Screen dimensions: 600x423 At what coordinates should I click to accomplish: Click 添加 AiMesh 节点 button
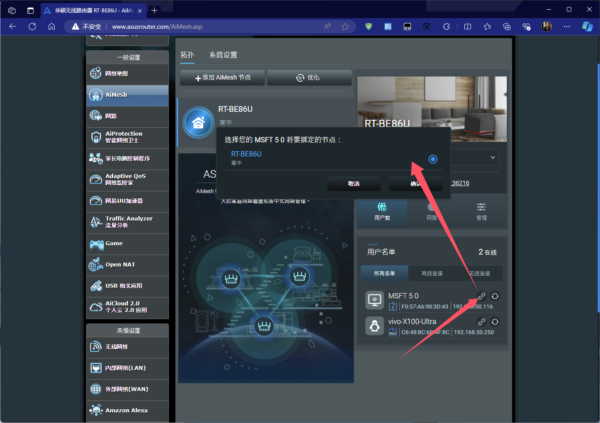pos(223,78)
